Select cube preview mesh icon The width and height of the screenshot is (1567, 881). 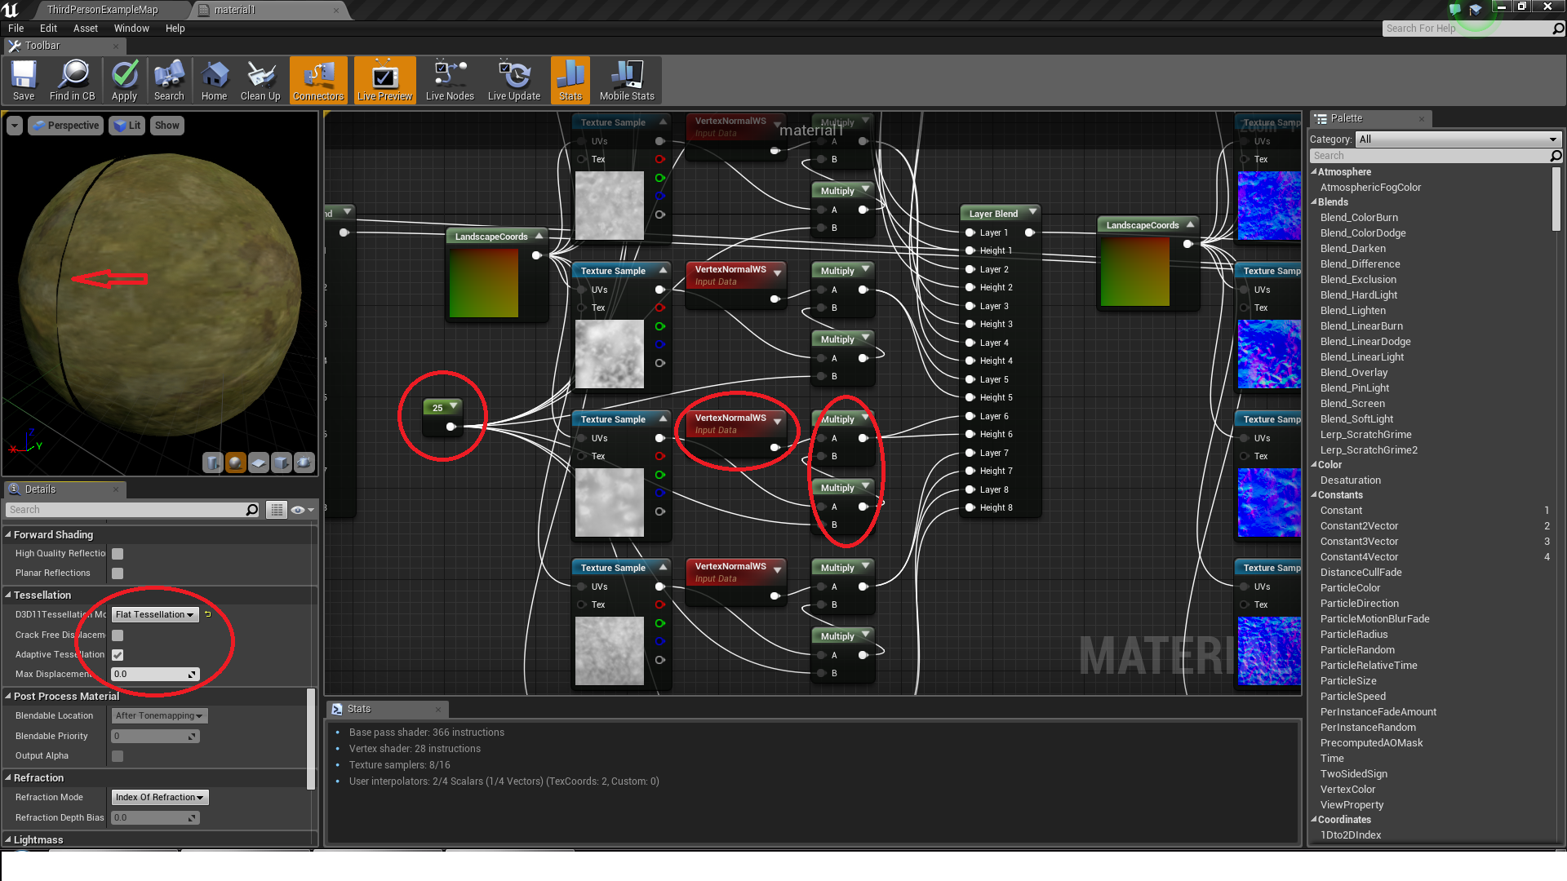coord(282,463)
